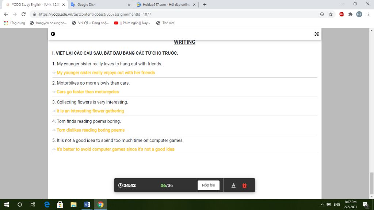Close the Hoidap247.com tab
The image size is (374, 210).
click(194, 4)
